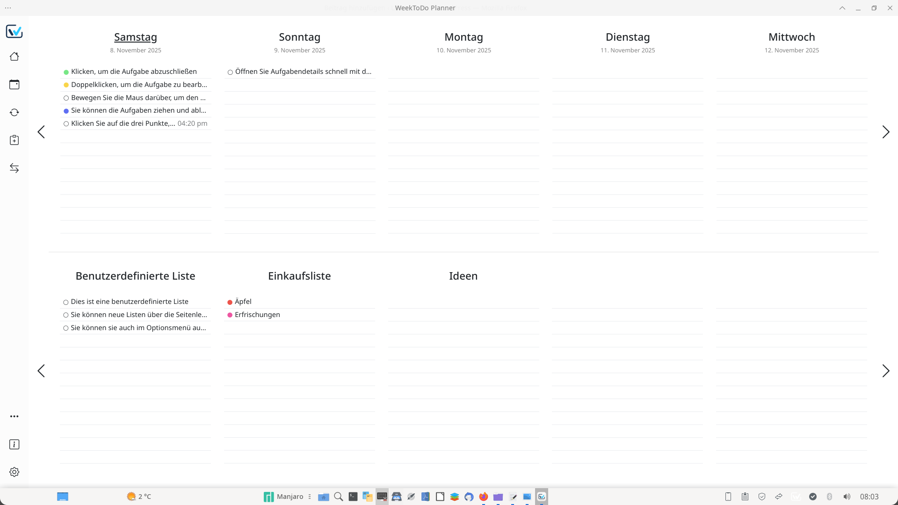Click the Einkaufsliste list title
Image resolution: width=898 pixels, height=505 pixels.
pyautogui.click(x=299, y=276)
